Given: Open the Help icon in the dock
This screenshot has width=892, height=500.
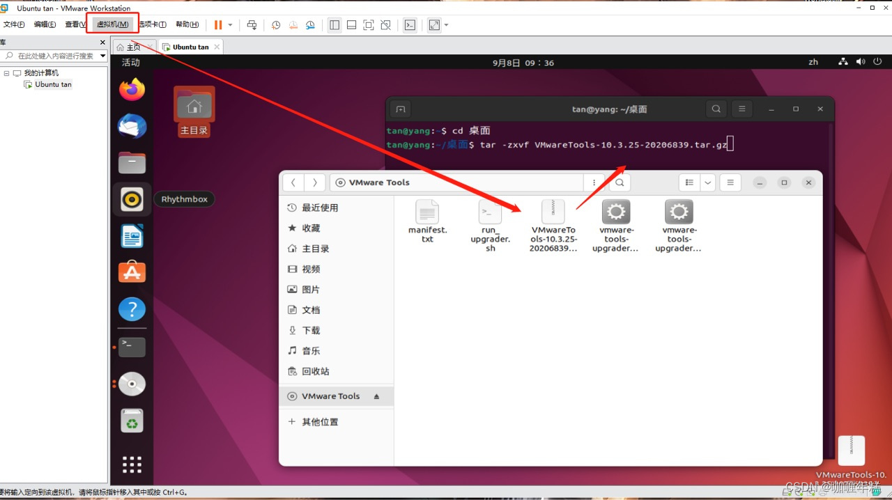Looking at the screenshot, I should 132,308.
